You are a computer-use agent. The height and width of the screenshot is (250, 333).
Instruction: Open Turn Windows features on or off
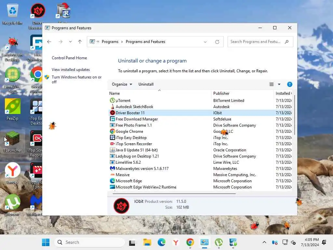click(x=77, y=79)
